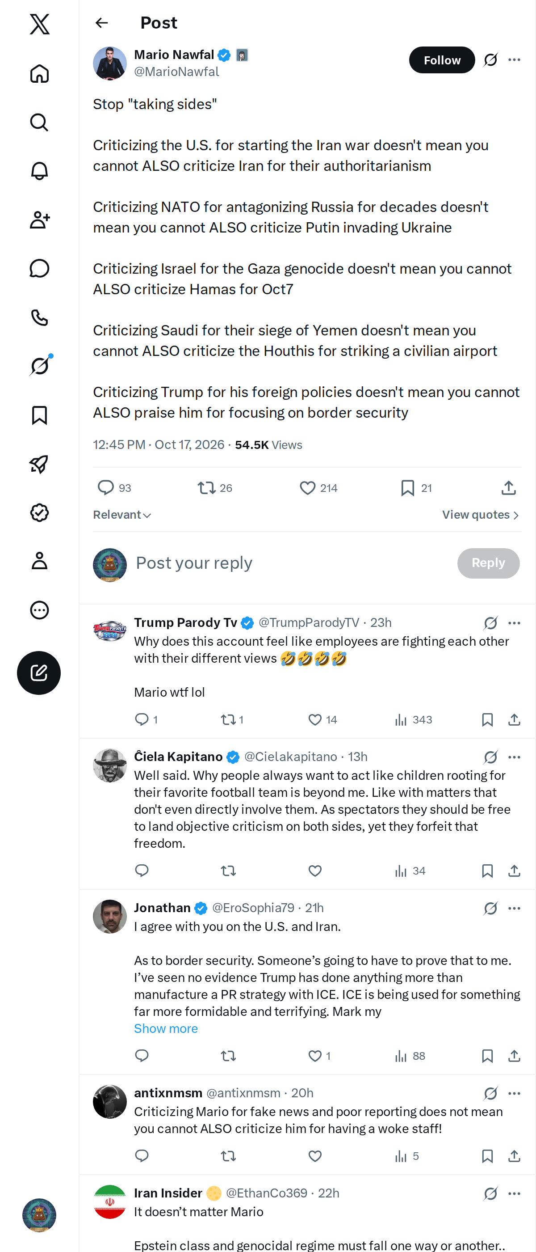Open the Premium rocket icon in sidebar
536x1252 pixels.
39,464
